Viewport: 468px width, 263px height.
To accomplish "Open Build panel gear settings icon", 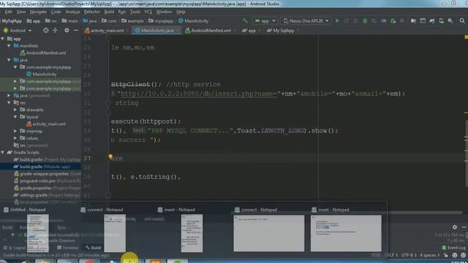I will tap(455, 227).
